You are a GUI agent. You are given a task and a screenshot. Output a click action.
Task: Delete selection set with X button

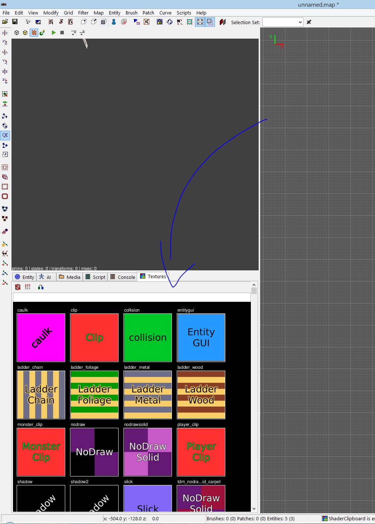point(309,22)
